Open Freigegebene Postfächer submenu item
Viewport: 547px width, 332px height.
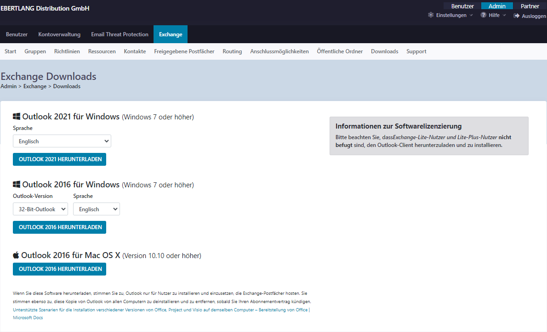click(x=184, y=51)
